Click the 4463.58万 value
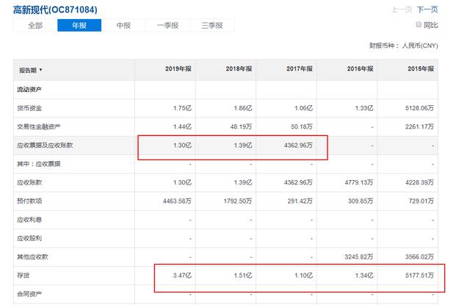The width and height of the screenshot is (470, 305). pyautogui.click(x=177, y=201)
